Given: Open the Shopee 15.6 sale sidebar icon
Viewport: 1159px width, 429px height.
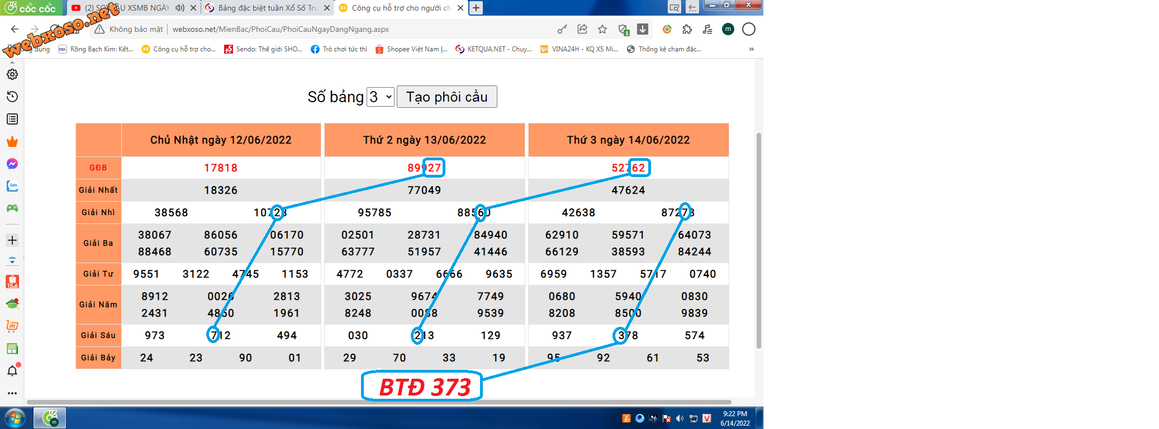Looking at the screenshot, I should coord(12,282).
